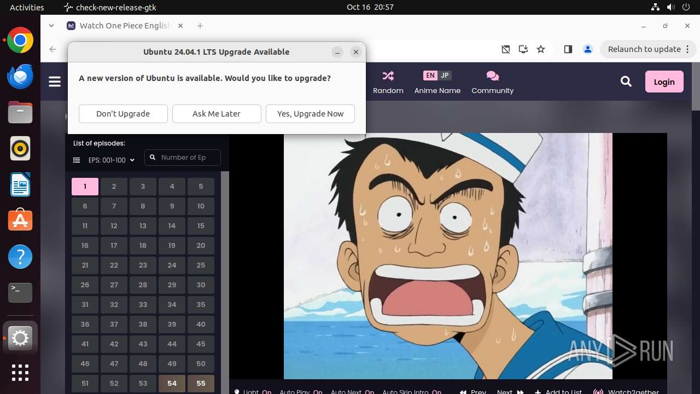Click the Ask Me Later button
The image size is (700, 394).
(x=217, y=114)
